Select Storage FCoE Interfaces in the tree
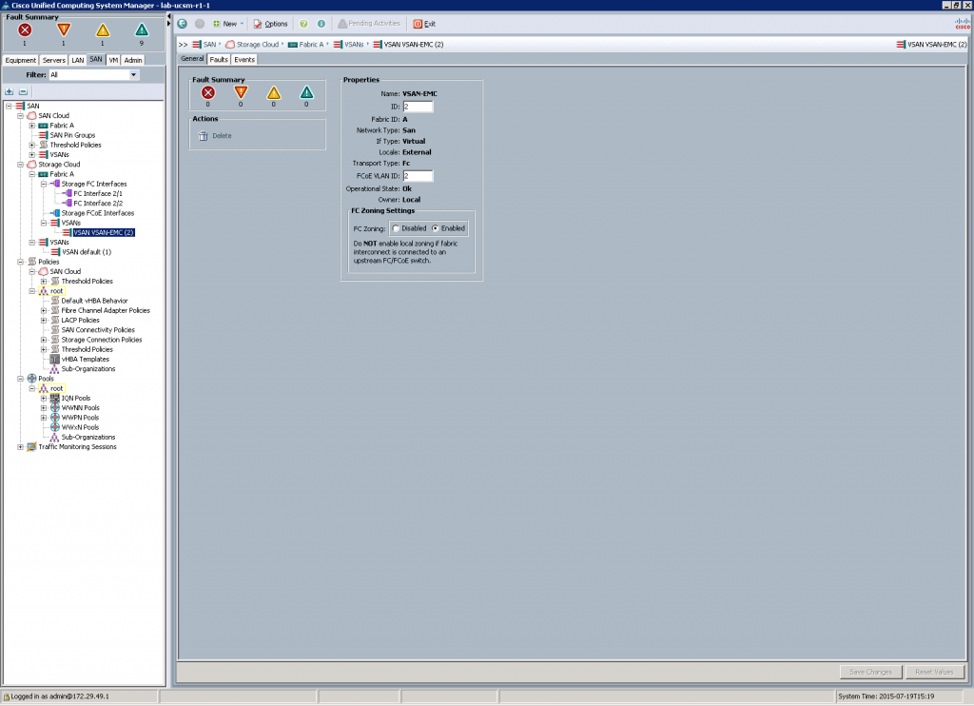Screen dimensions: 974x706 97,213
